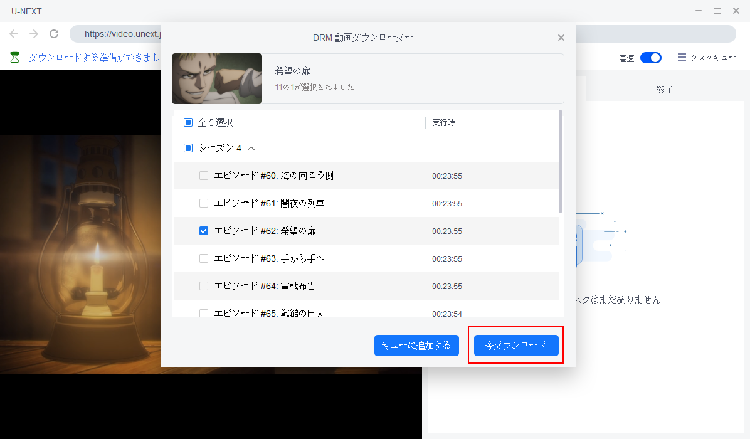The width and height of the screenshot is (750, 439).
Task: Click the エピソード #63: 手から手へ title text
Action: point(269,258)
